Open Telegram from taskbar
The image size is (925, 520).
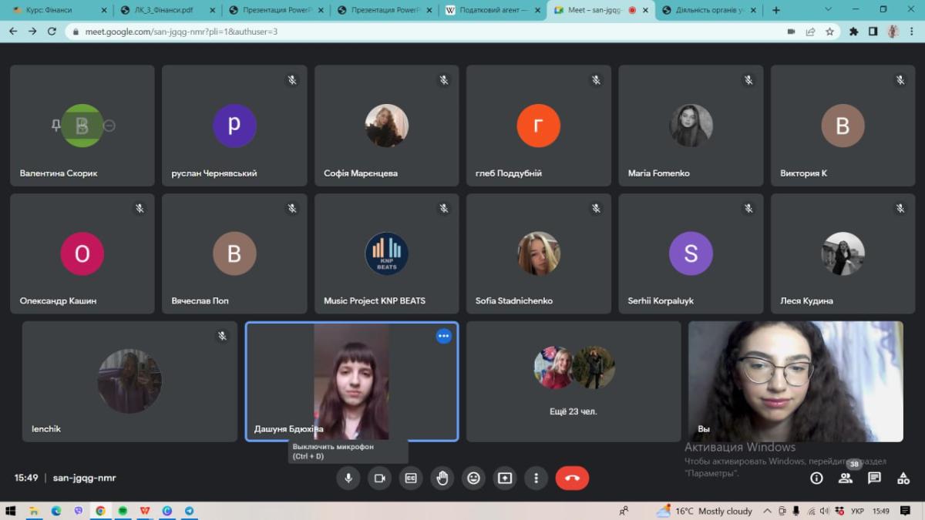189,511
